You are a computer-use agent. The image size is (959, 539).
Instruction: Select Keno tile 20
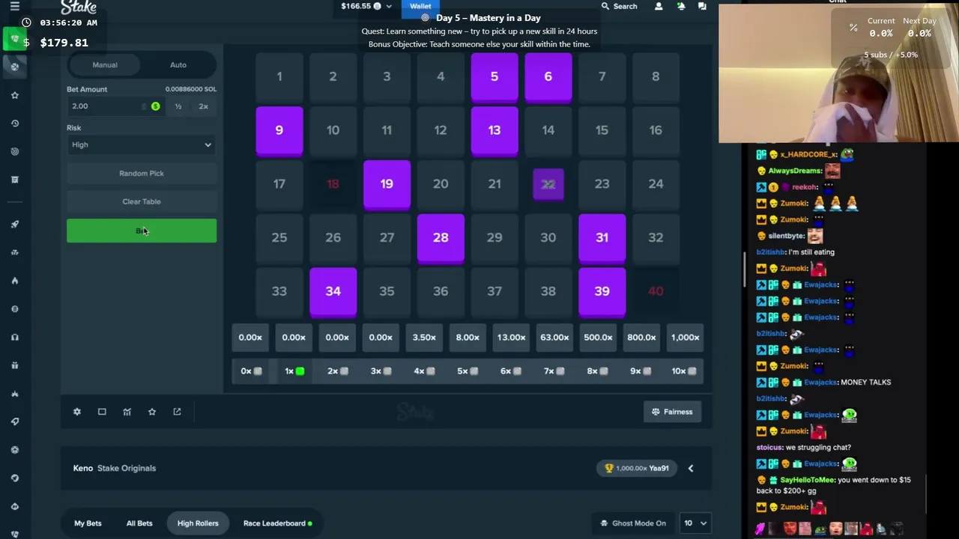coord(441,184)
